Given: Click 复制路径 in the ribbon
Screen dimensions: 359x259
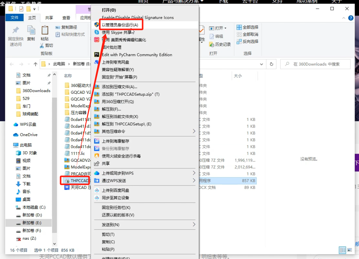Looking at the screenshot, I should 66,27.
